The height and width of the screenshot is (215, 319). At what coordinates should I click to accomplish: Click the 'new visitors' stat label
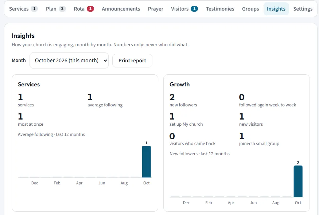point(251,124)
